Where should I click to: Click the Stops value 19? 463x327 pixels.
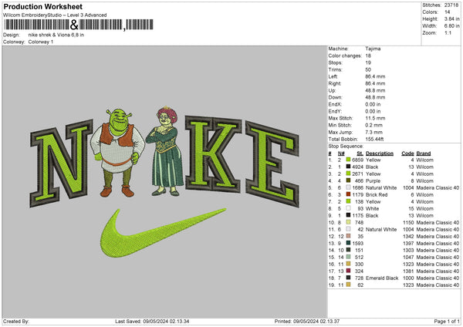(x=368, y=62)
